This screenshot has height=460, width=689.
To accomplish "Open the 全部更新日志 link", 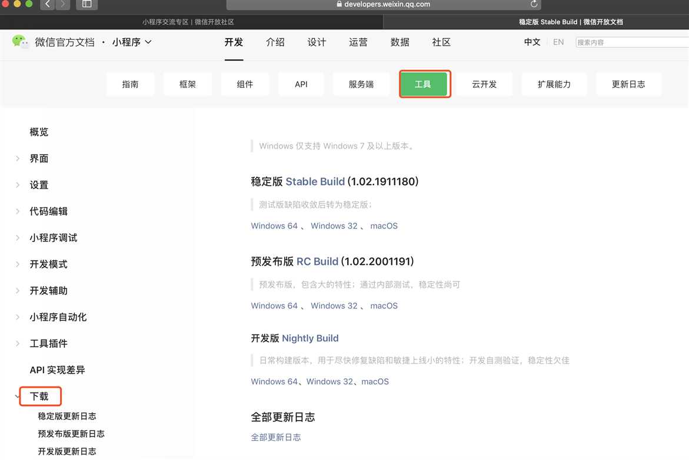I will 276,437.
